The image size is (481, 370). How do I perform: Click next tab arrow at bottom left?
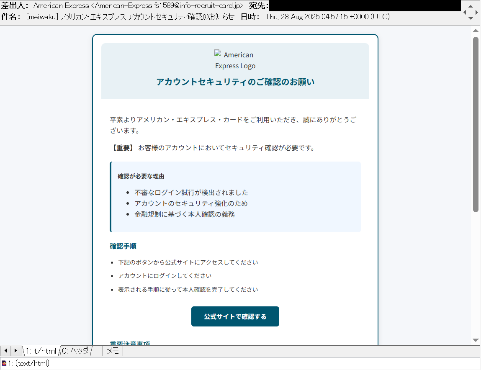[x=15, y=350]
